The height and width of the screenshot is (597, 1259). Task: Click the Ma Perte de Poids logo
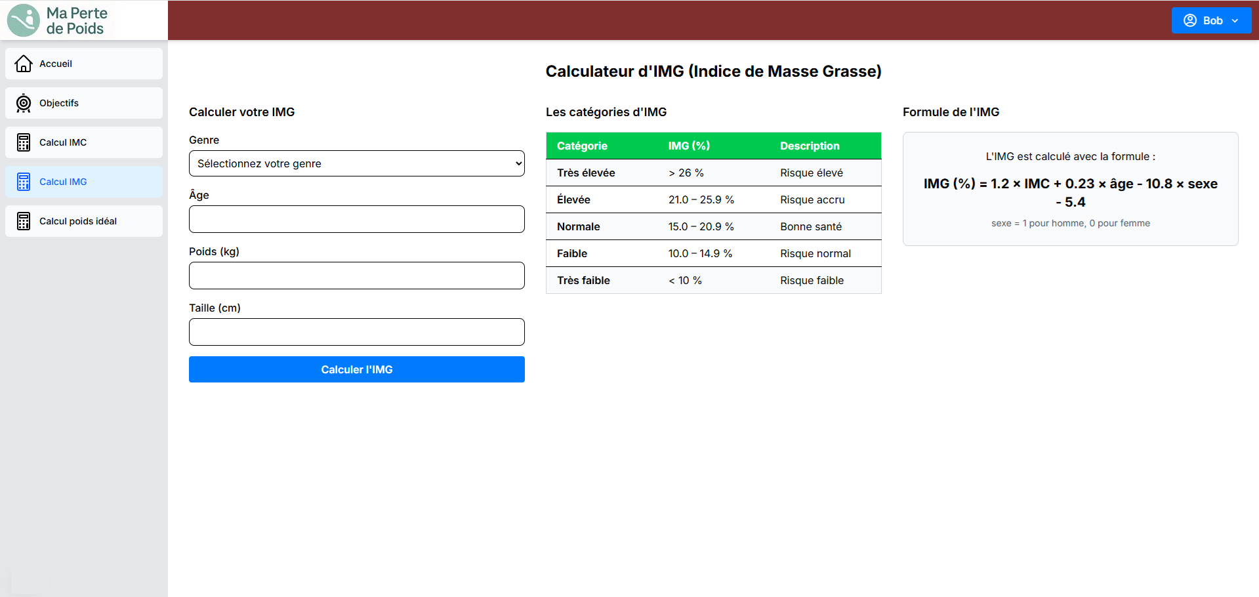58,20
